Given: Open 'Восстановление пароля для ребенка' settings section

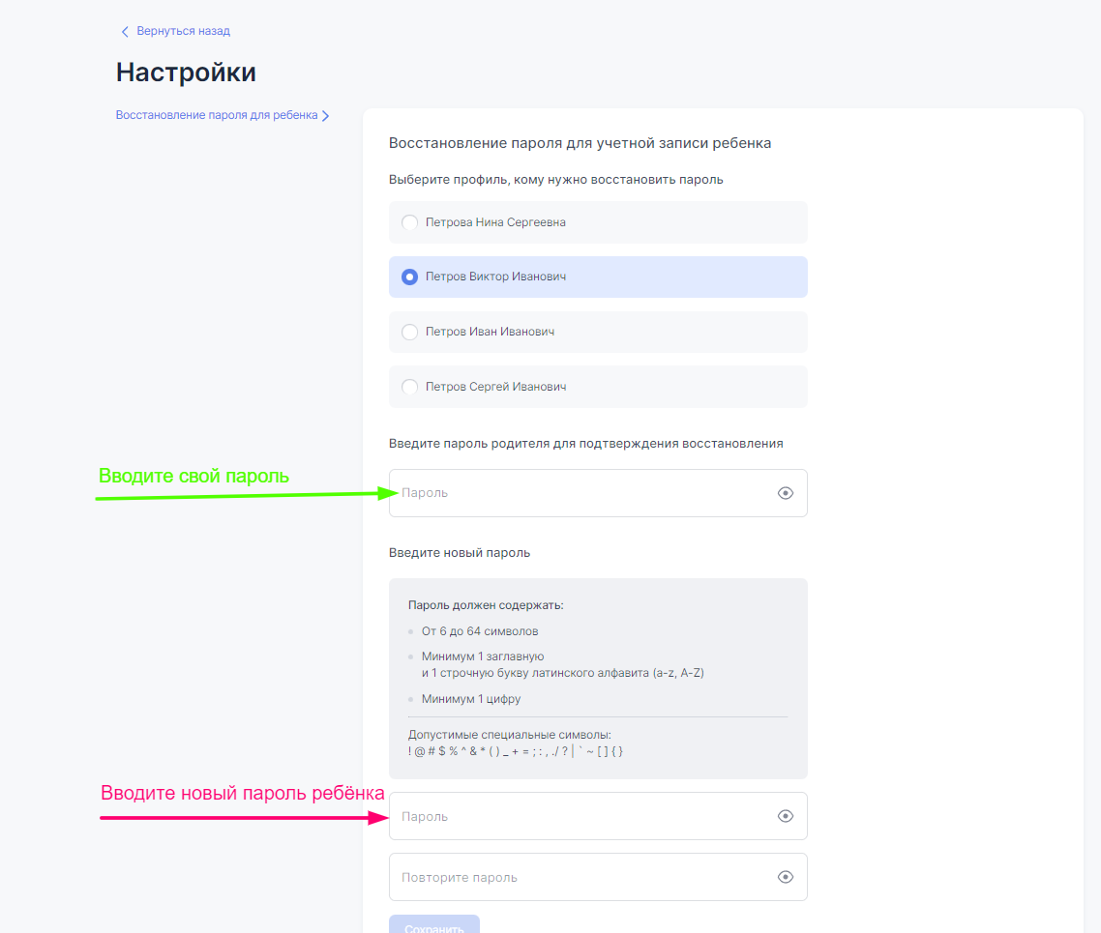Looking at the screenshot, I should pyautogui.click(x=217, y=115).
